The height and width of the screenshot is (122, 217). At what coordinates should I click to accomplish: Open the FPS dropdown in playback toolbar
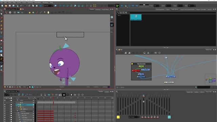click(x=195, y=6)
